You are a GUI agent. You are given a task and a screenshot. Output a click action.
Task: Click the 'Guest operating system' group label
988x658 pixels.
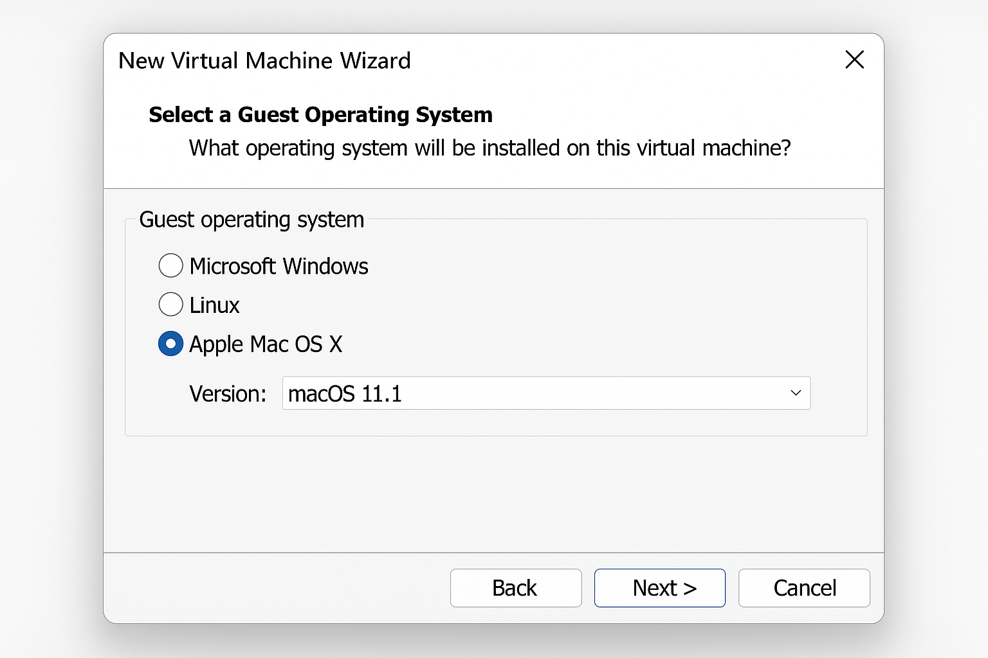coord(252,220)
